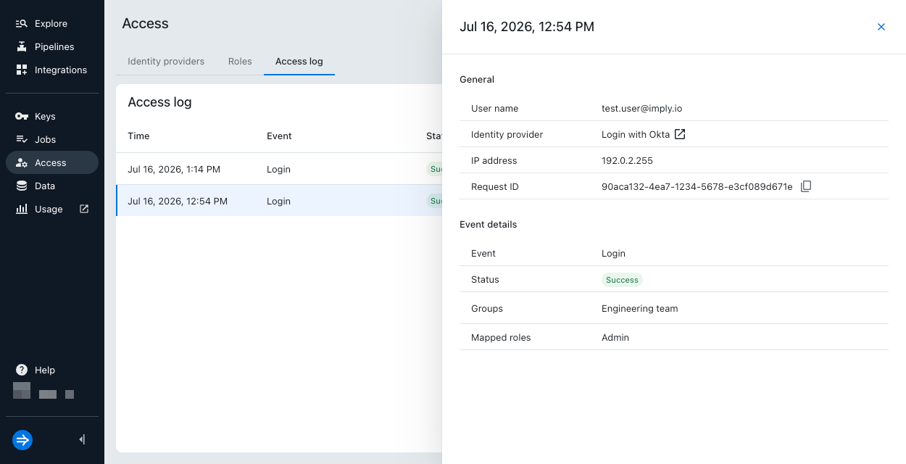Open Data page label
The height and width of the screenshot is (464, 906).
45,186
